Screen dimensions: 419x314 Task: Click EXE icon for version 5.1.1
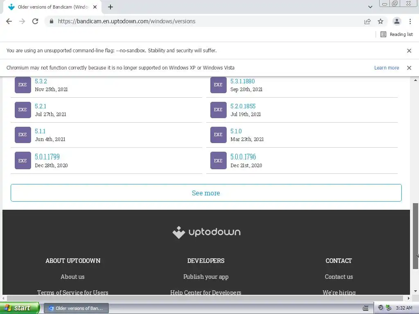(x=23, y=135)
